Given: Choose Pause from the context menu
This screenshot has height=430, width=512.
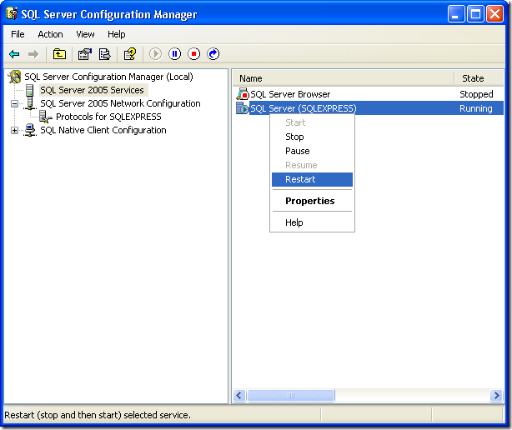Looking at the screenshot, I should (312, 151).
